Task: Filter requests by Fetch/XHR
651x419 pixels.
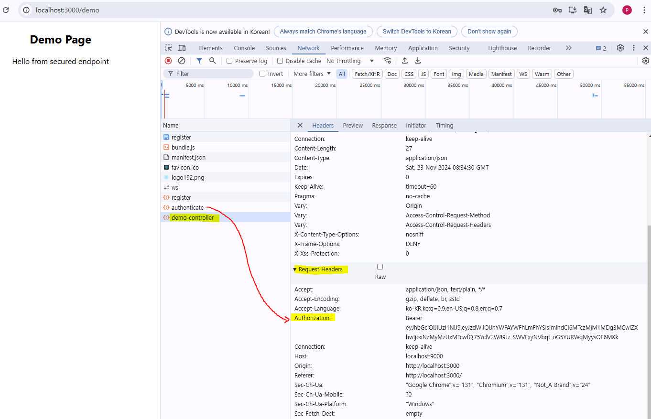Action: point(368,74)
